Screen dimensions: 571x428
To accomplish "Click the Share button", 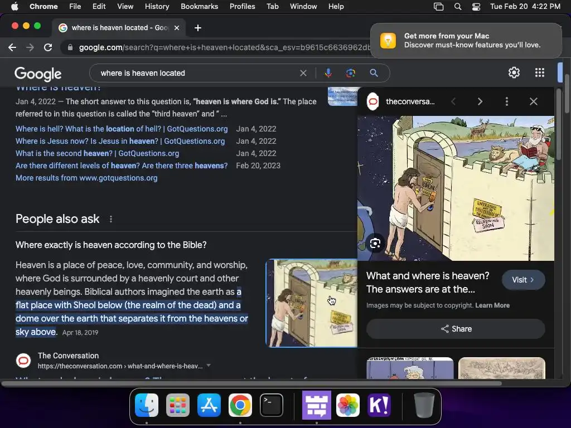I will pos(456,329).
